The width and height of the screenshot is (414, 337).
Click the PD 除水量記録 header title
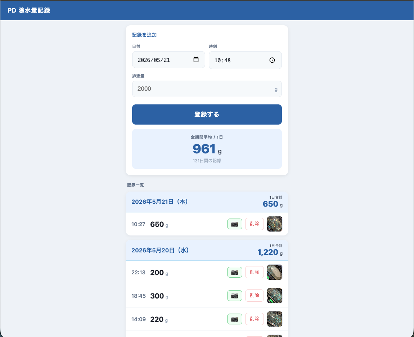click(29, 10)
